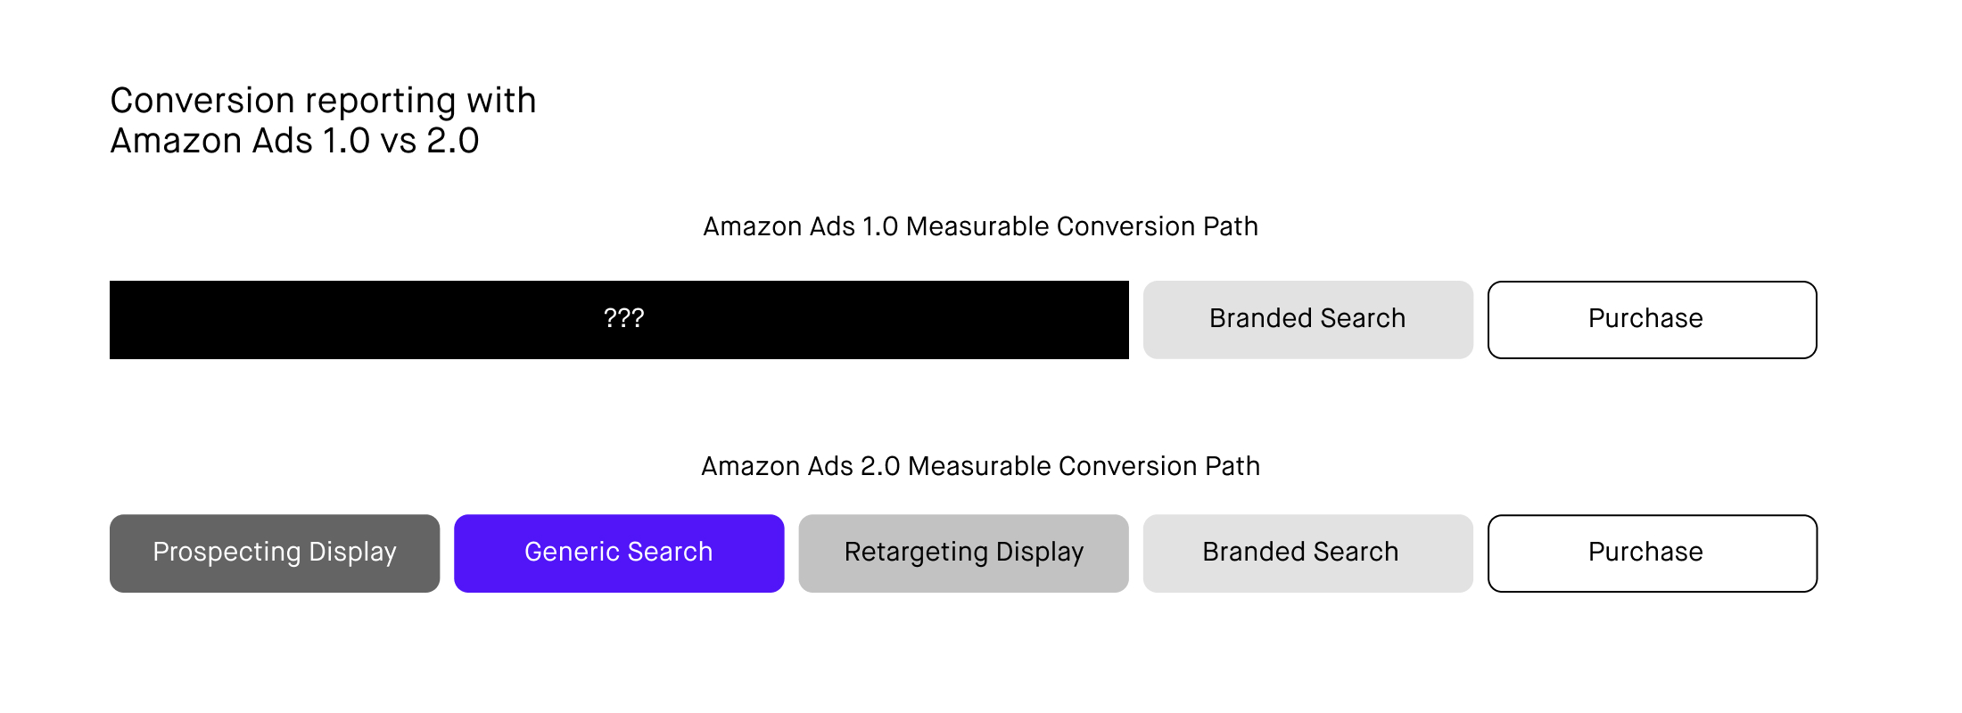
Task: Click Purchase in the Amazon Ads 2.0 row
Action: 1652,553
